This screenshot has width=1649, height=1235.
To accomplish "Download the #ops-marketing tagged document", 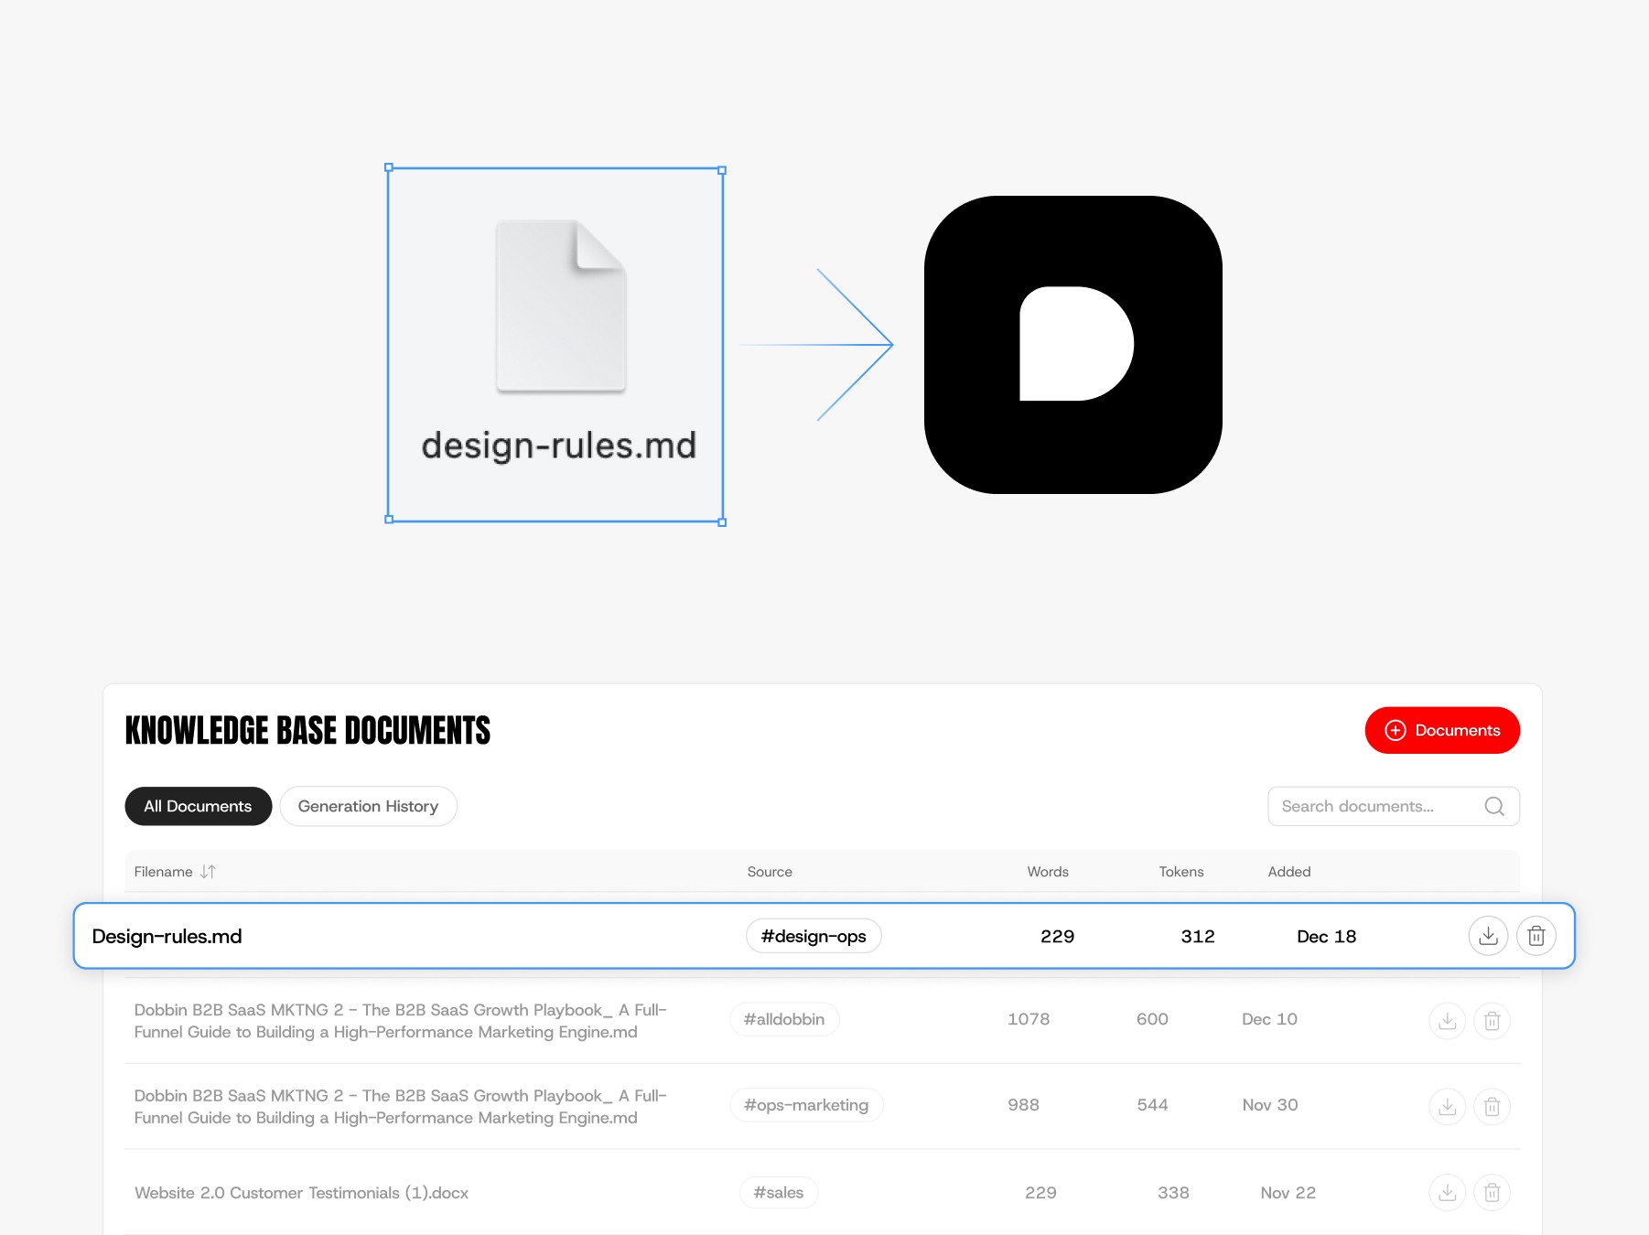I will [1448, 1106].
